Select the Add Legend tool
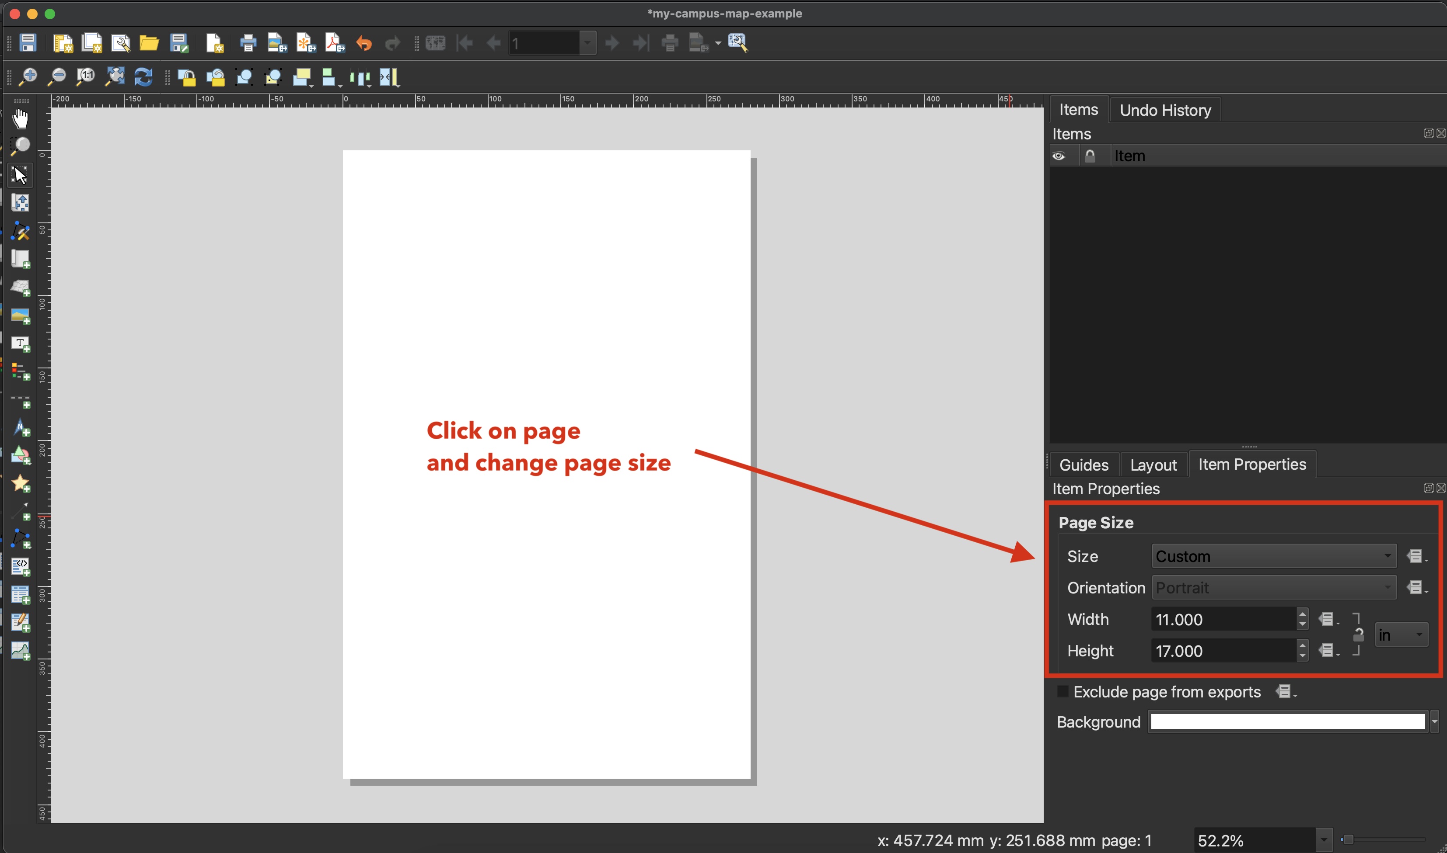Screen dimensions: 1447x853 click(21, 372)
